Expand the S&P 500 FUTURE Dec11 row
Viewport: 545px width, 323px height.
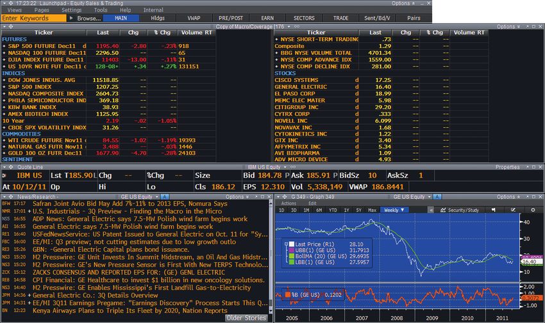4,46
